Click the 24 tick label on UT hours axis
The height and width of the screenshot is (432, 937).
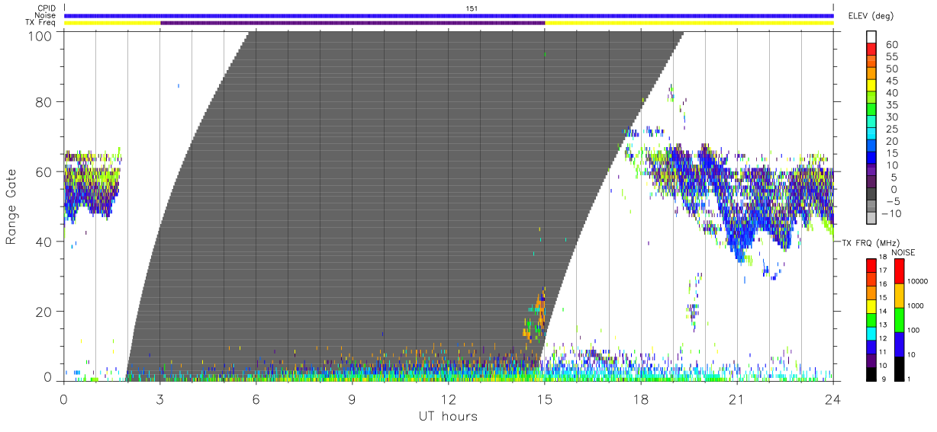coord(833,398)
